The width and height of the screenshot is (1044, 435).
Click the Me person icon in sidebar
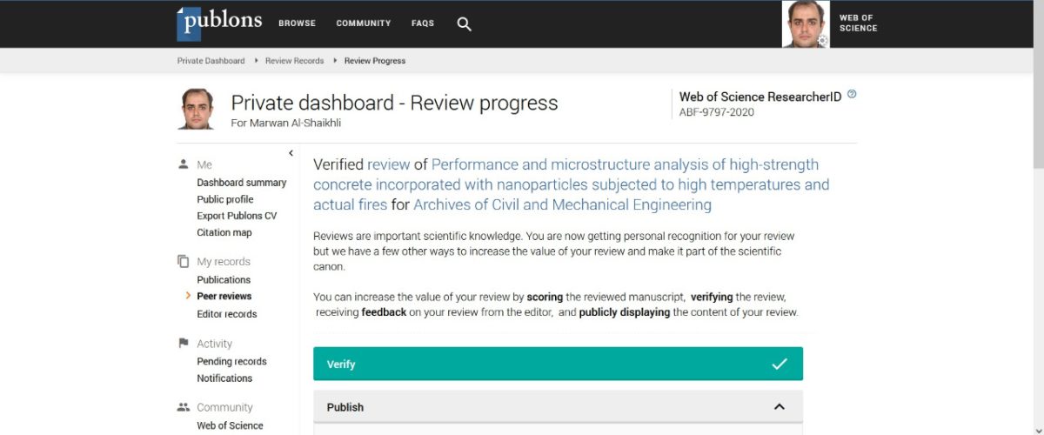pos(183,164)
